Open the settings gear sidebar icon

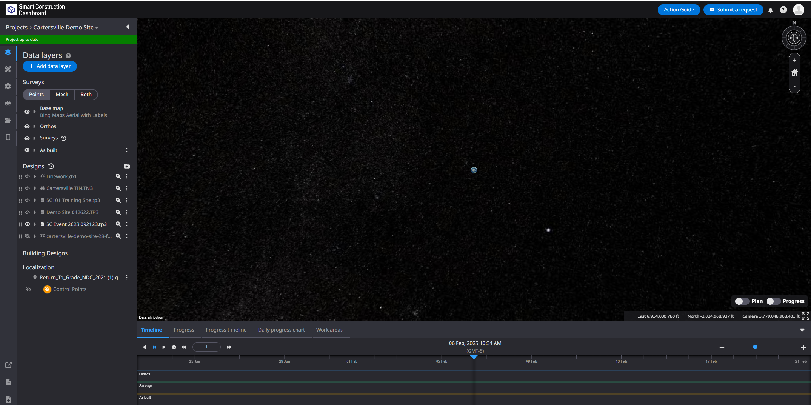(8, 86)
